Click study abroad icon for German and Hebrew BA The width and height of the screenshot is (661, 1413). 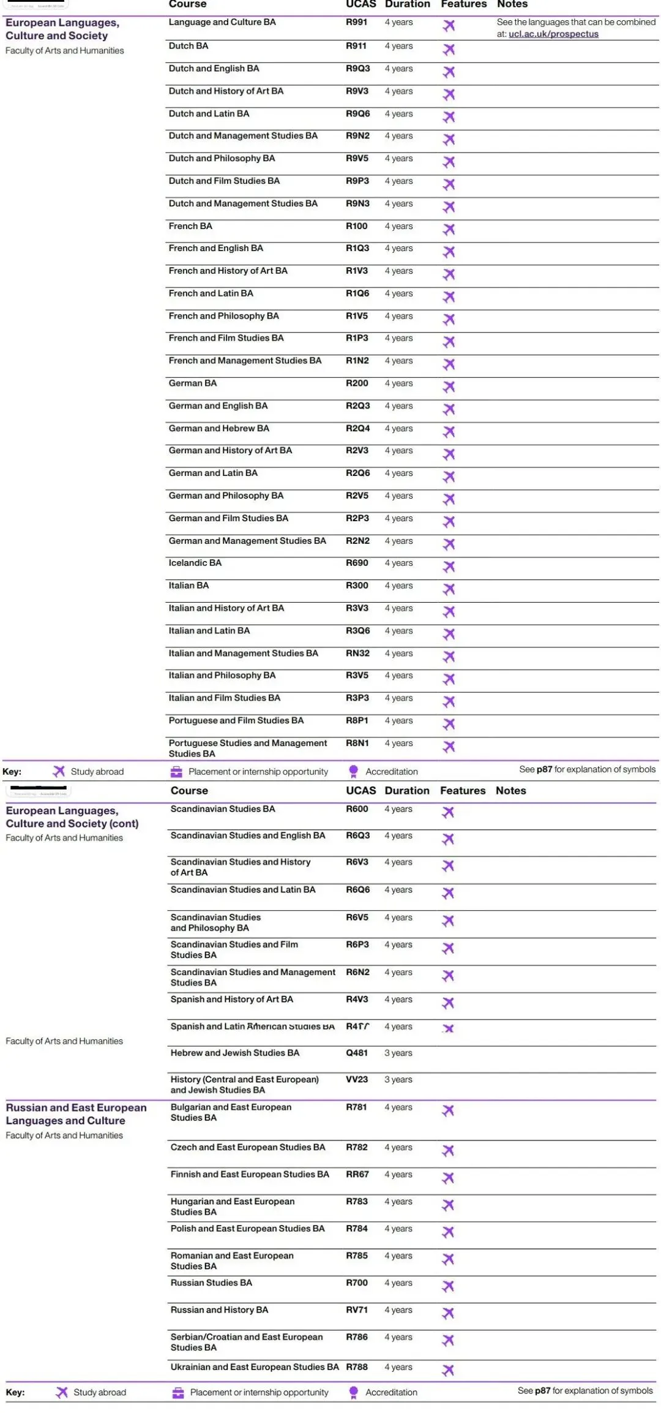tap(449, 432)
